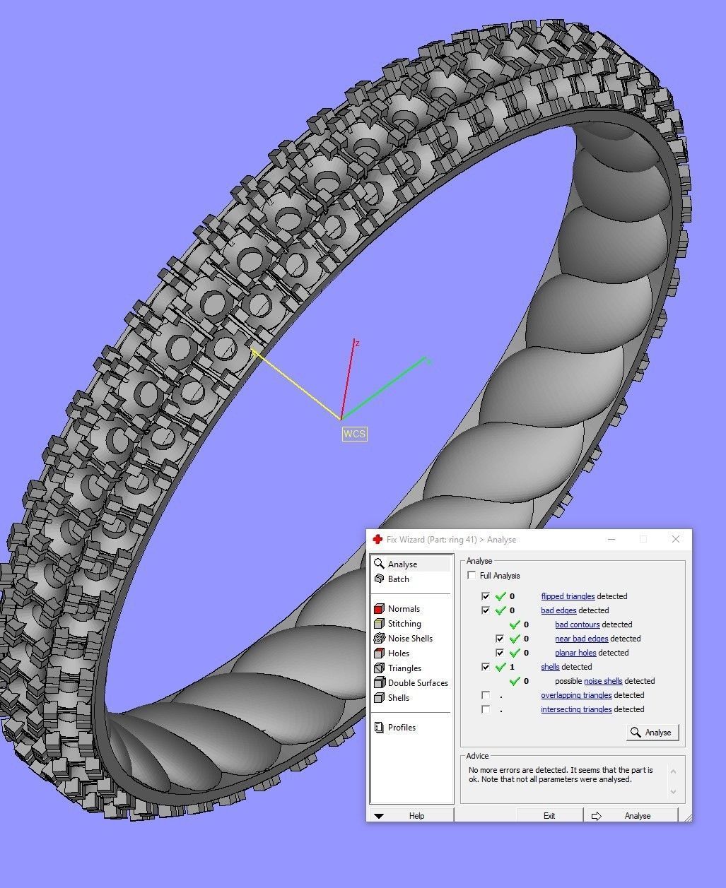Open the flipped triangles link
The width and height of the screenshot is (726, 888).
pos(568,596)
